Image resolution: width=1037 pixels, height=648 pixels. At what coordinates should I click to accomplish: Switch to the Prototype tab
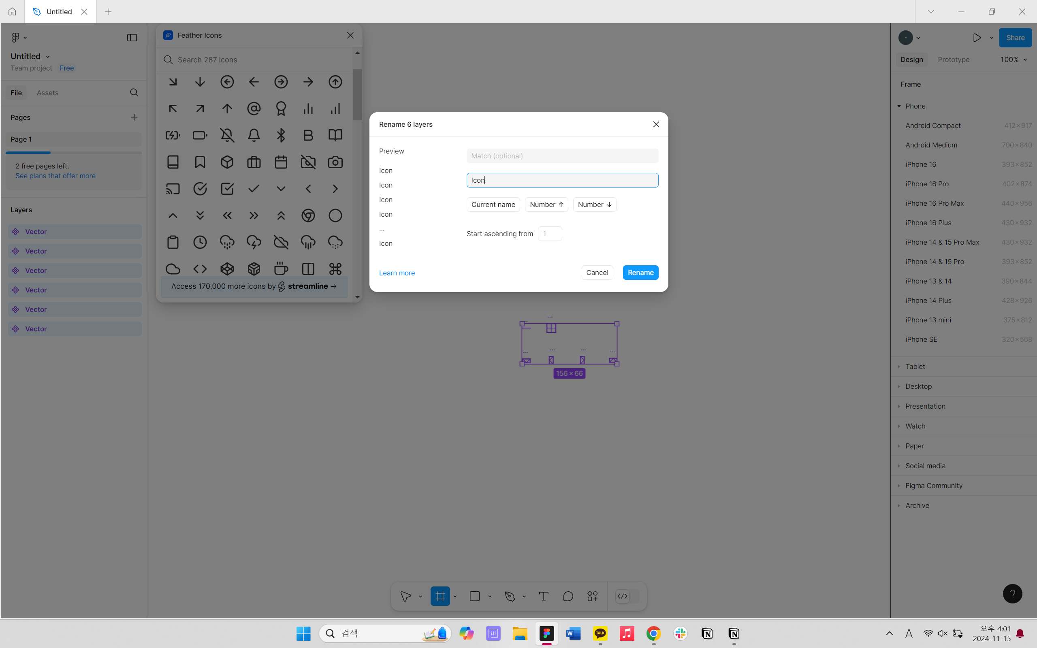coord(954,60)
